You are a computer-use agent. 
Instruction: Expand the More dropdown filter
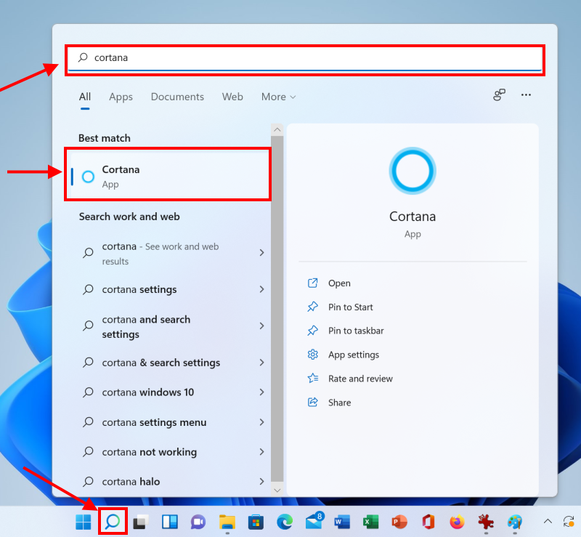(x=279, y=97)
